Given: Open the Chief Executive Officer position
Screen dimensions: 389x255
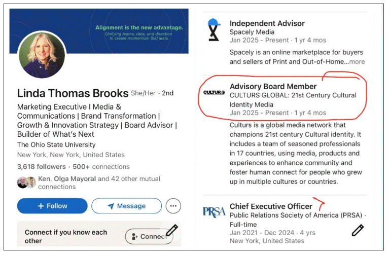Looking at the screenshot, I should [x=271, y=206].
